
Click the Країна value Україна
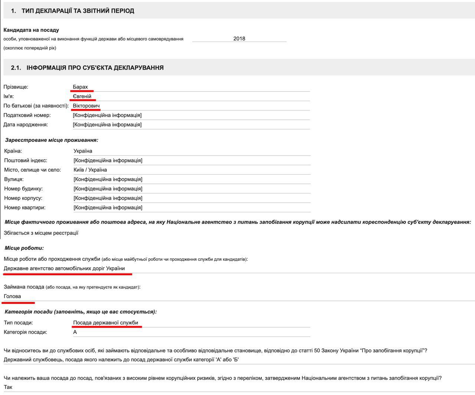[83, 151]
